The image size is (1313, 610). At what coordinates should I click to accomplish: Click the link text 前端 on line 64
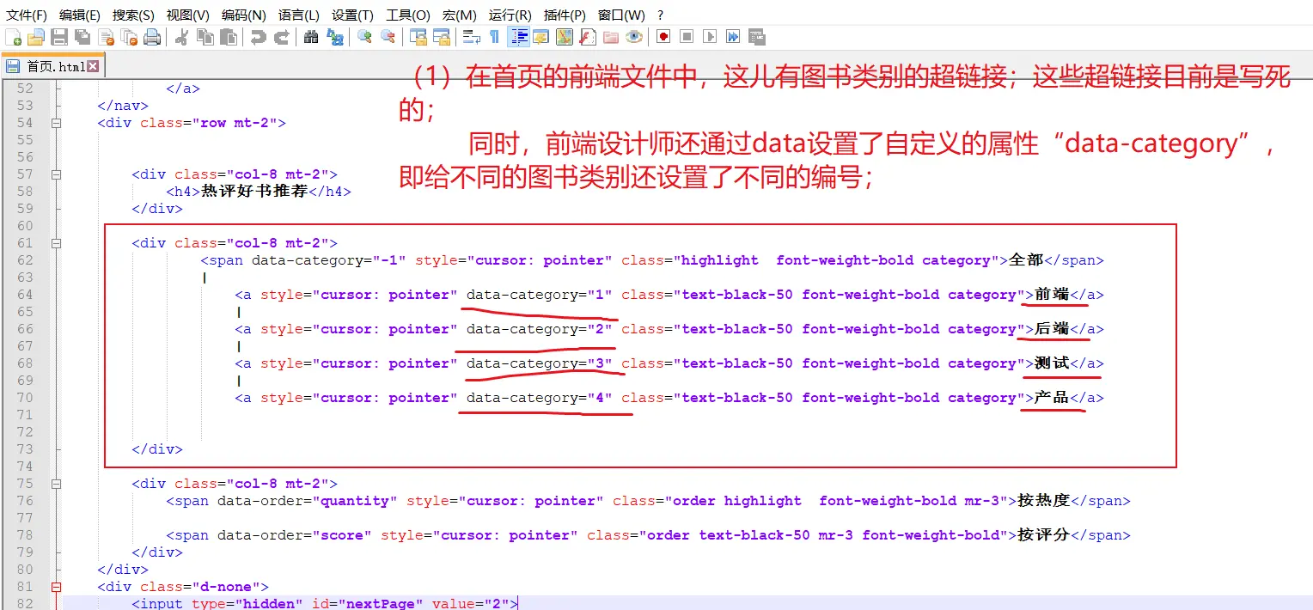pos(1052,295)
